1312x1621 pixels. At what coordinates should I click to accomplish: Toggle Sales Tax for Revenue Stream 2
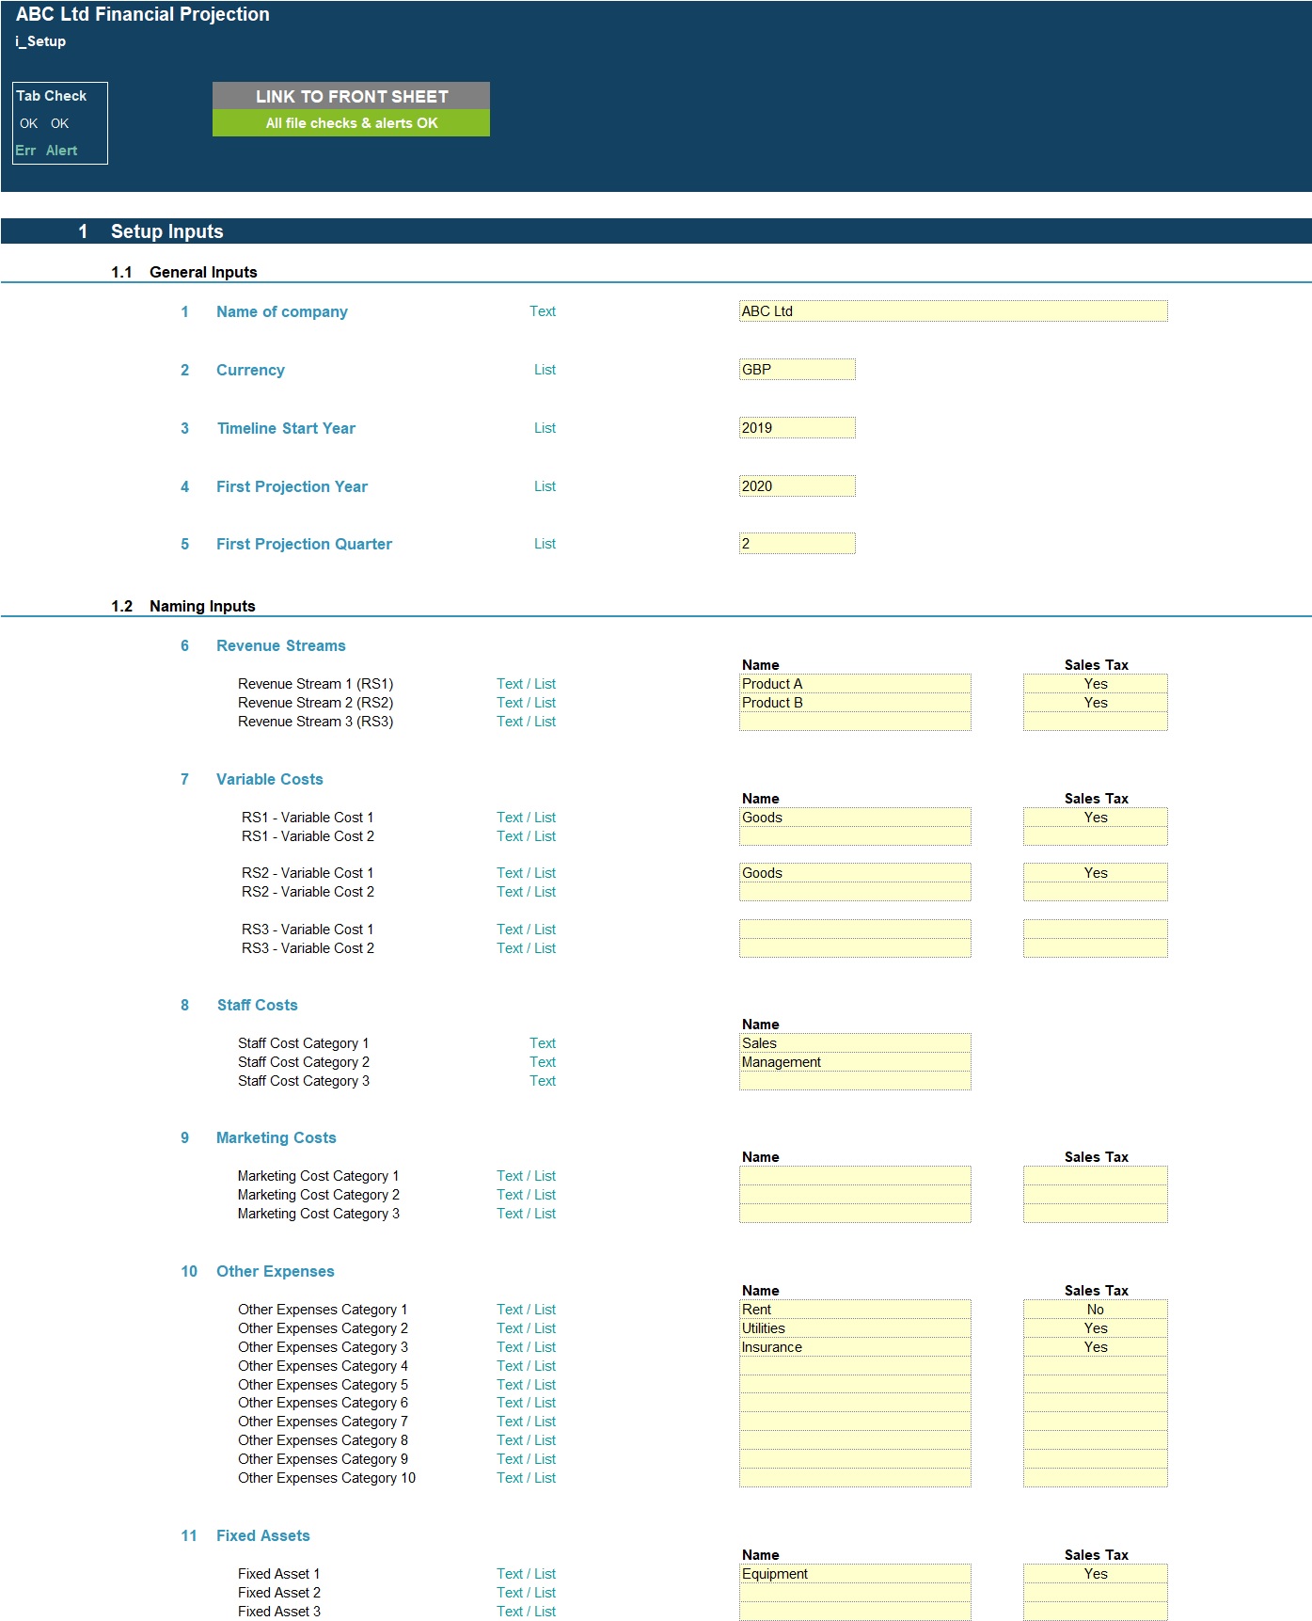(1095, 703)
